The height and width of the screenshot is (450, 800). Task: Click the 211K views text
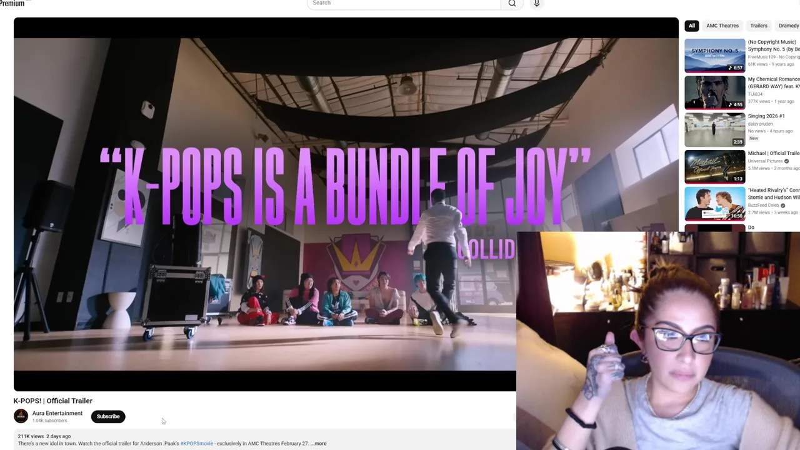(31, 436)
